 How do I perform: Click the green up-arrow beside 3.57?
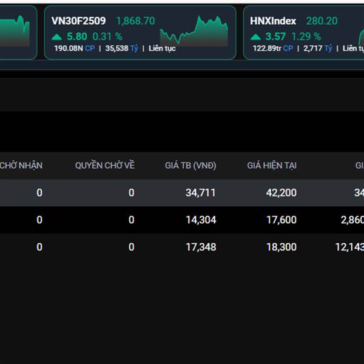[255, 37]
